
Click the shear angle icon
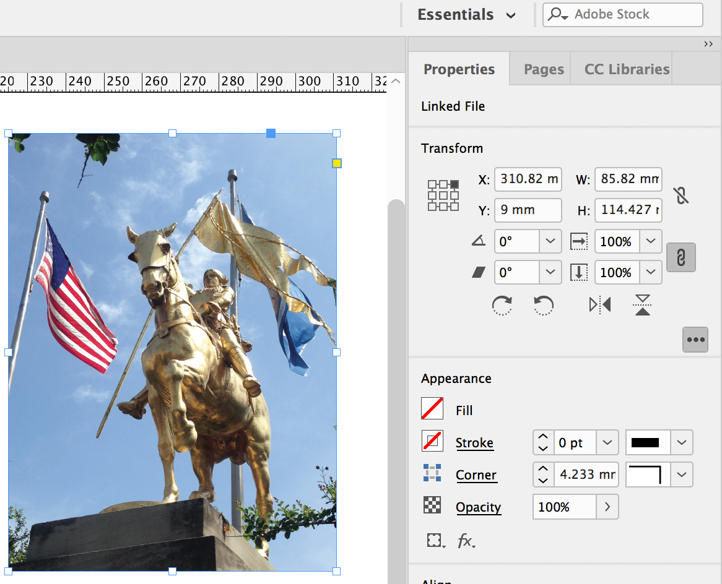(x=479, y=272)
